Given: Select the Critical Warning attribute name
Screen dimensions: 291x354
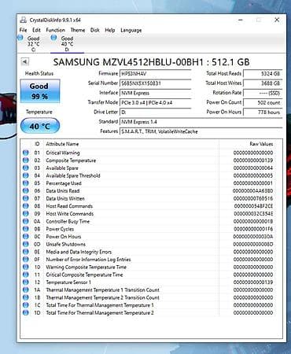Looking at the screenshot, I should [63, 153].
